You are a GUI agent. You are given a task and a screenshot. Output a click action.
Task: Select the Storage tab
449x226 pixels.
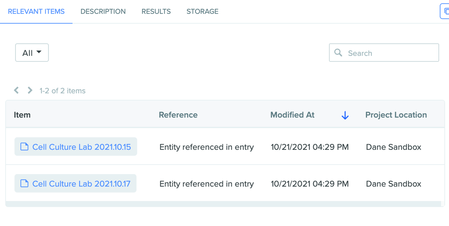(202, 12)
